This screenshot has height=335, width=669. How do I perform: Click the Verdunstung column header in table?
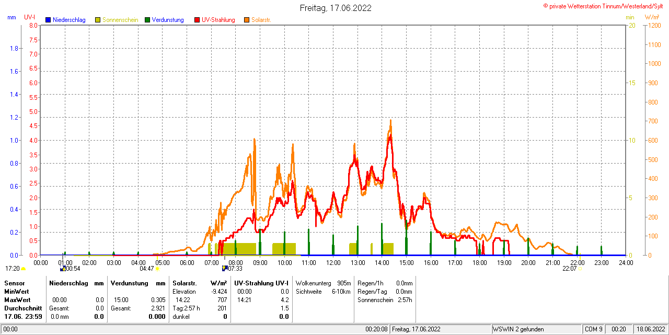[x=130, y=283]
